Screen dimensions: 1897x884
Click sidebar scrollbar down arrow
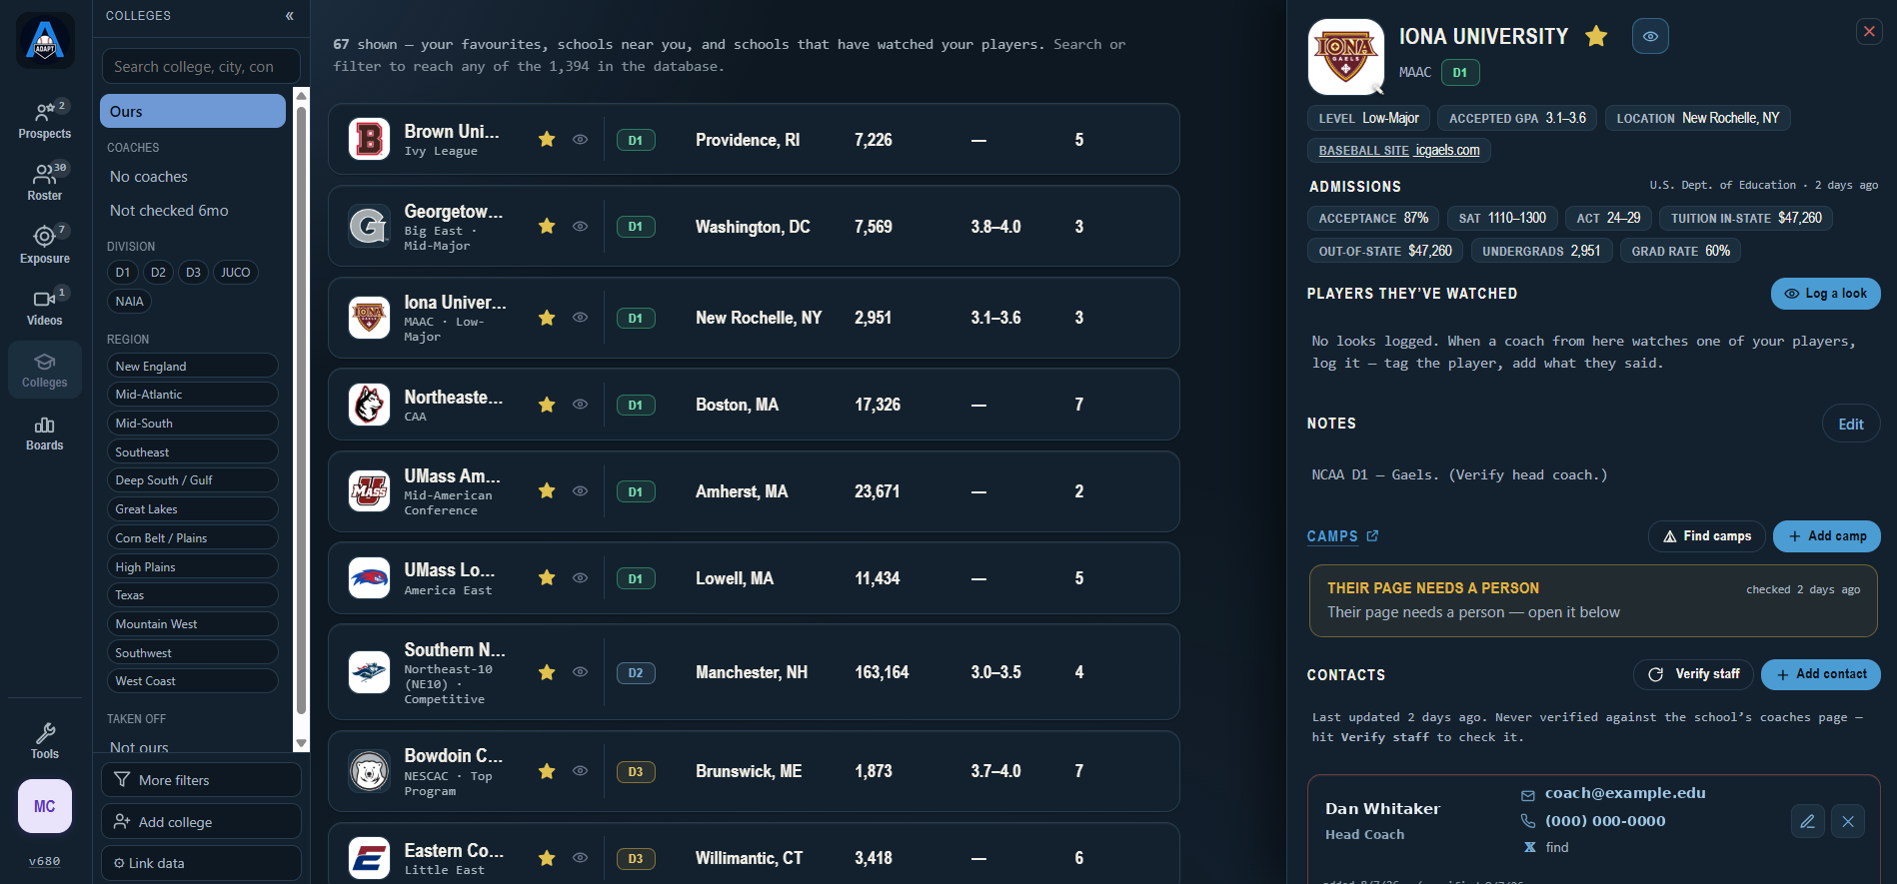301,743
